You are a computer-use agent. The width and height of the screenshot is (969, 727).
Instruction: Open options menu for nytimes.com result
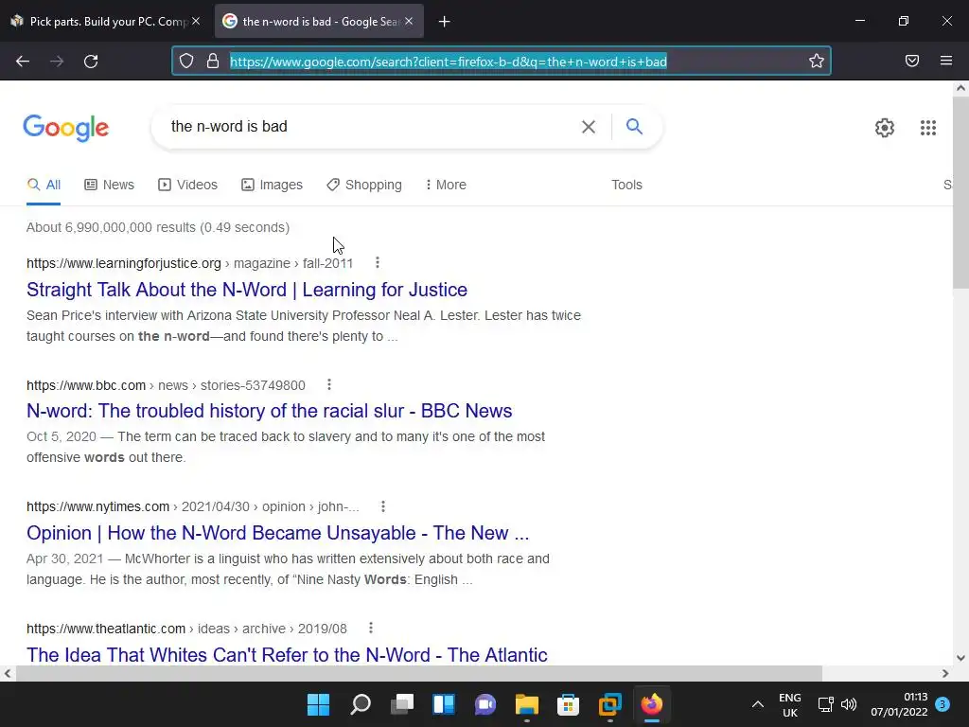[383, 506]
